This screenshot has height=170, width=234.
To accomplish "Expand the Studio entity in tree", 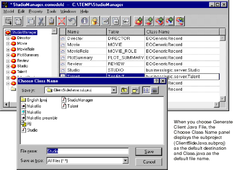I will [8, 66].
